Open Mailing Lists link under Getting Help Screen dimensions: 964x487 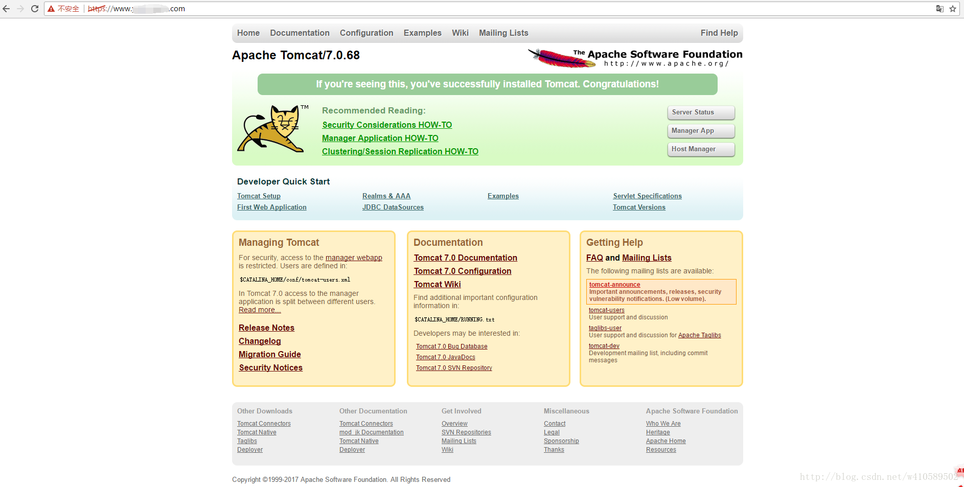tap(647, 258)
